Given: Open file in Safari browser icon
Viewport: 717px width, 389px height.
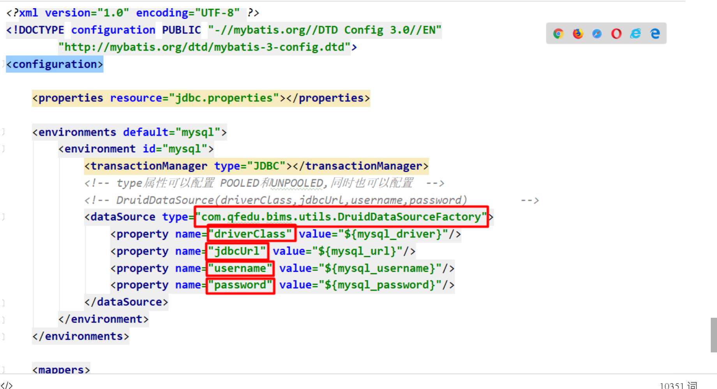Looking at the screenshot, I should pyautogui.click(x=597, y=33).
